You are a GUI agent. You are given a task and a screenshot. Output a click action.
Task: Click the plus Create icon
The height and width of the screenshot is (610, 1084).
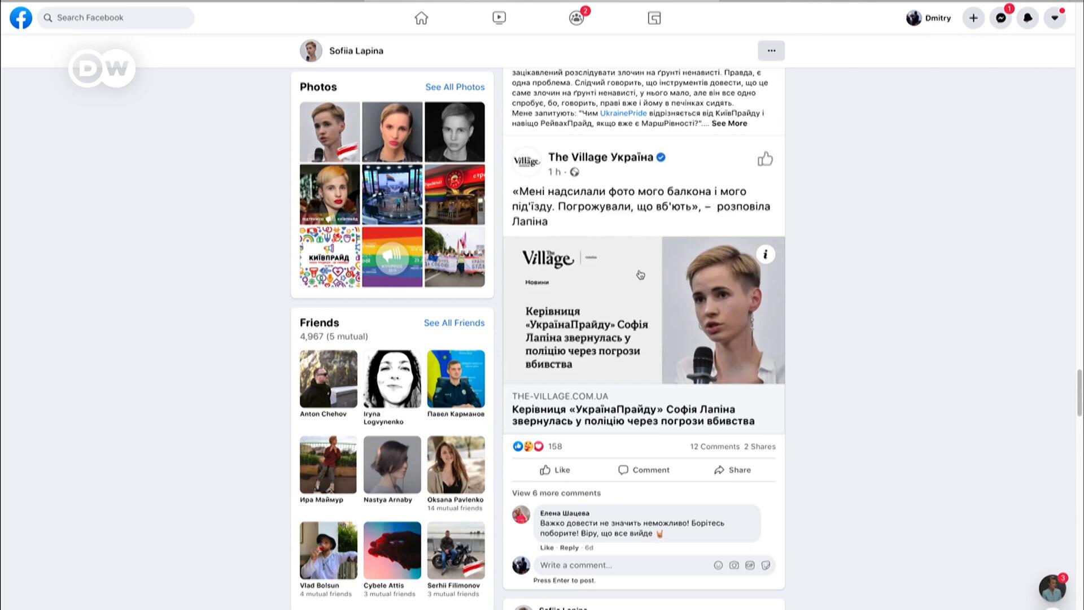point(973,18)
